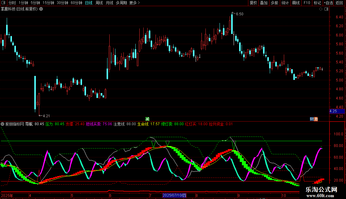Click the 红灯买: 18.00 value
346x199 pixels.
[196, 124]
